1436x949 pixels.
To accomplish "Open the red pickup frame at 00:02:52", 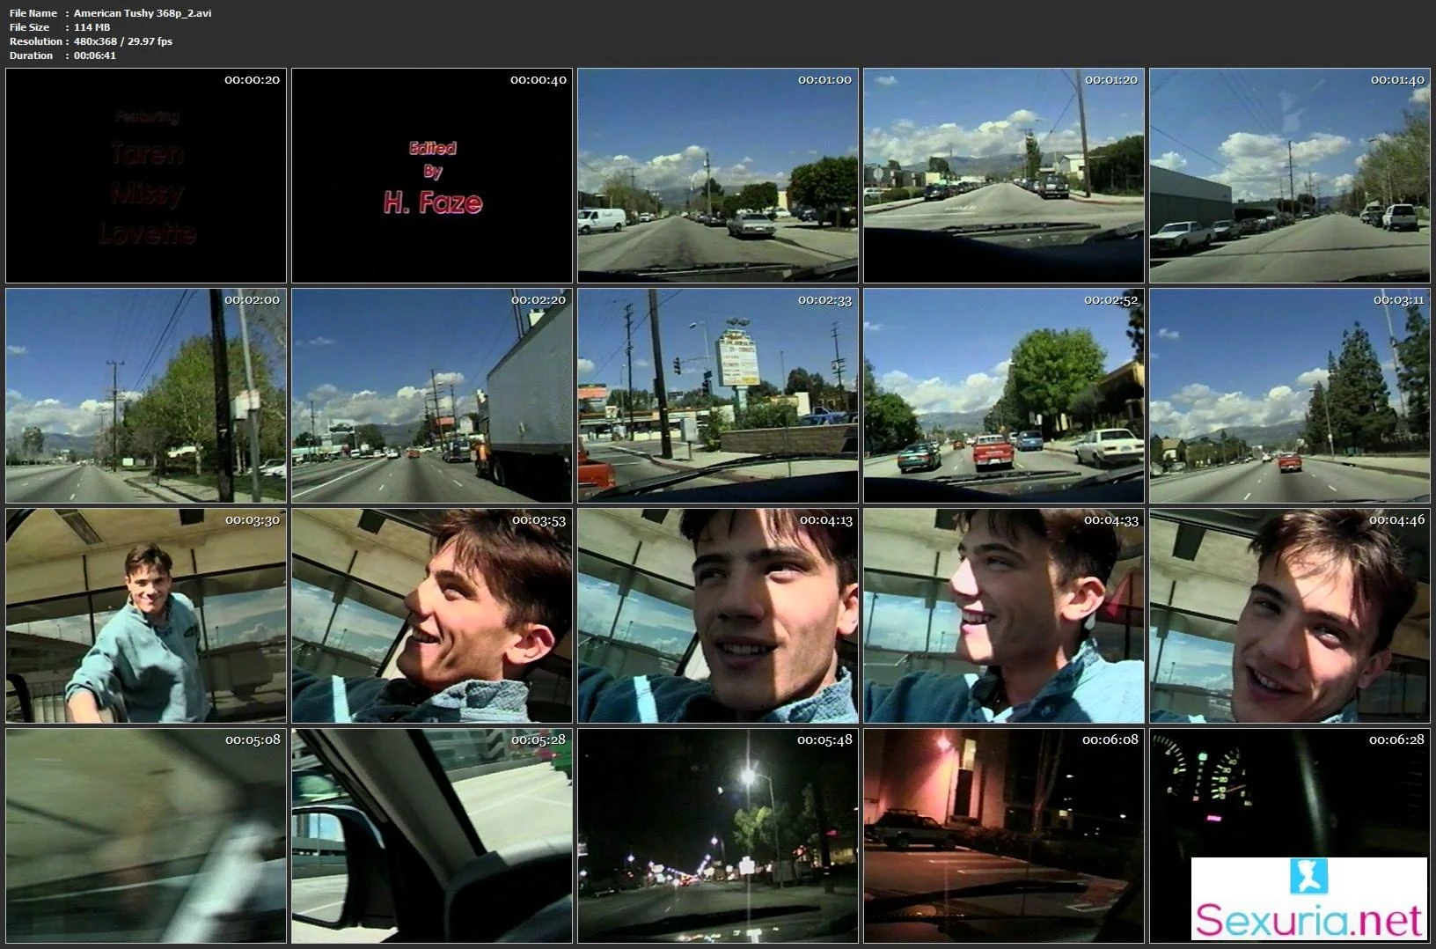I will [x=1004, y=395].
